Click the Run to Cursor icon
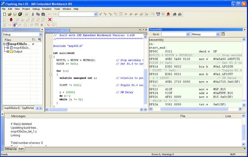 coord(38,19)
